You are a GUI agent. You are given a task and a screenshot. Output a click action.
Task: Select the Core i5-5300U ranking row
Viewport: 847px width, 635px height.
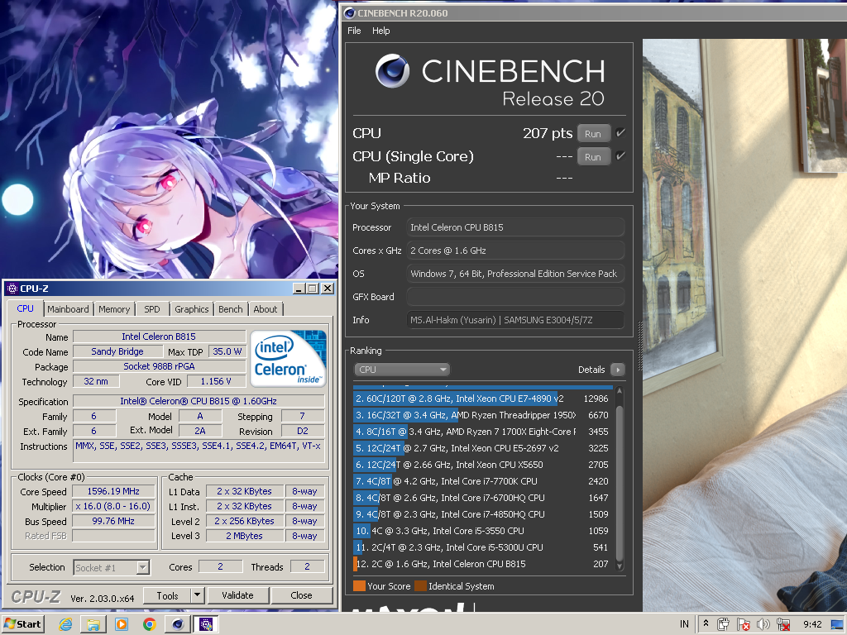click(482, 547)
